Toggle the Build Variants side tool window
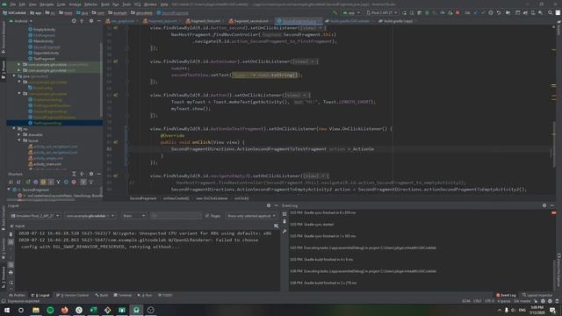Image resolution: width=562 pixels, height=316 pixels. click(4, 219)
